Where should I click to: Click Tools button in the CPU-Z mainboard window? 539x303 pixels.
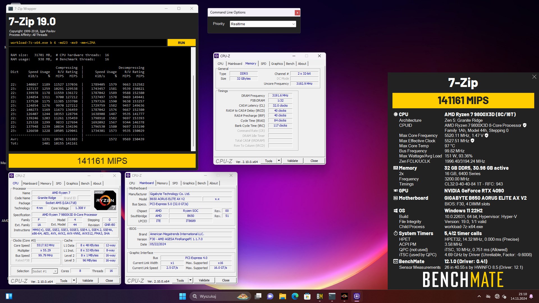click(x=180, y=280)
